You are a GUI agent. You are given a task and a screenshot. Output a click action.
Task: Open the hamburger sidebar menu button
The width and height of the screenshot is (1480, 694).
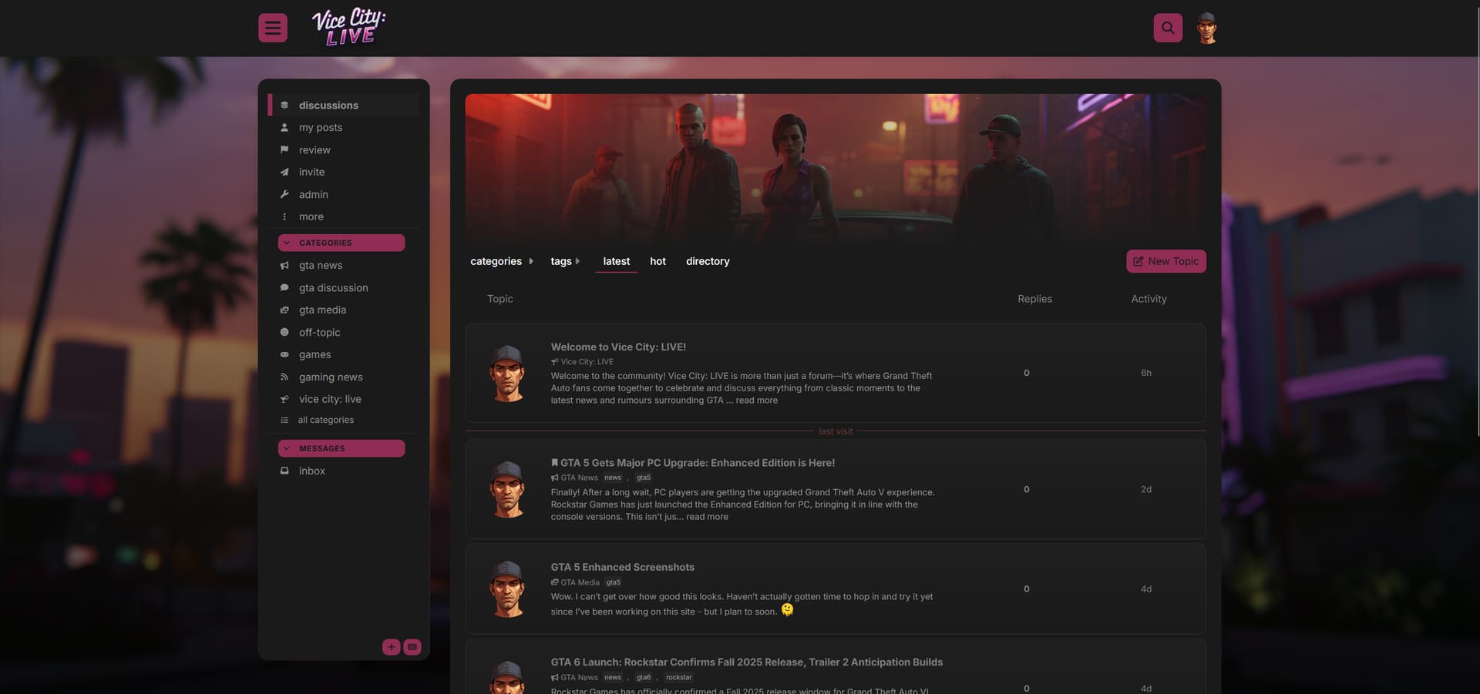(x=272, y=28)
